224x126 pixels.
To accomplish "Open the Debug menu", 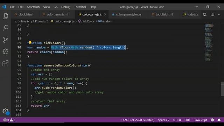I will (66, 7).
